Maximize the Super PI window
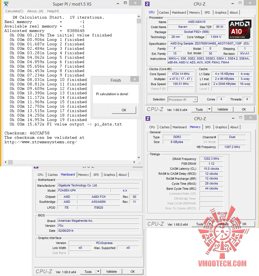 click(x=125, y=3)
